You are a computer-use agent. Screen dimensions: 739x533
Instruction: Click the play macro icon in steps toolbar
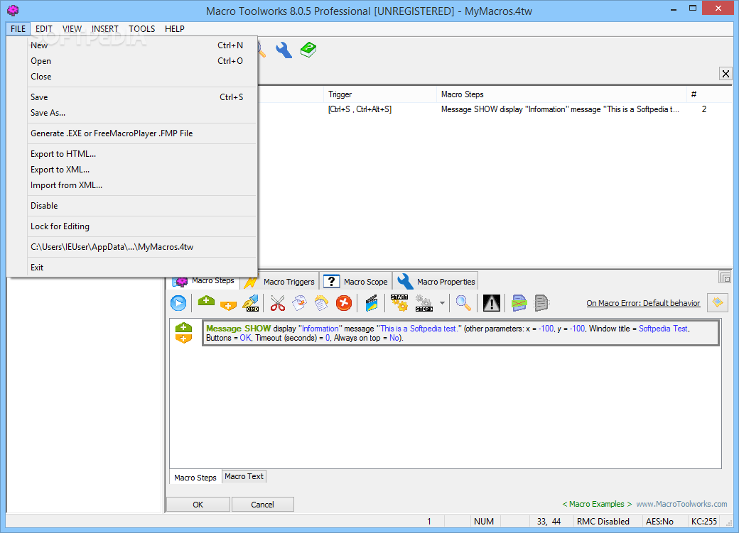pyautogui.click(x=178, y=303)
